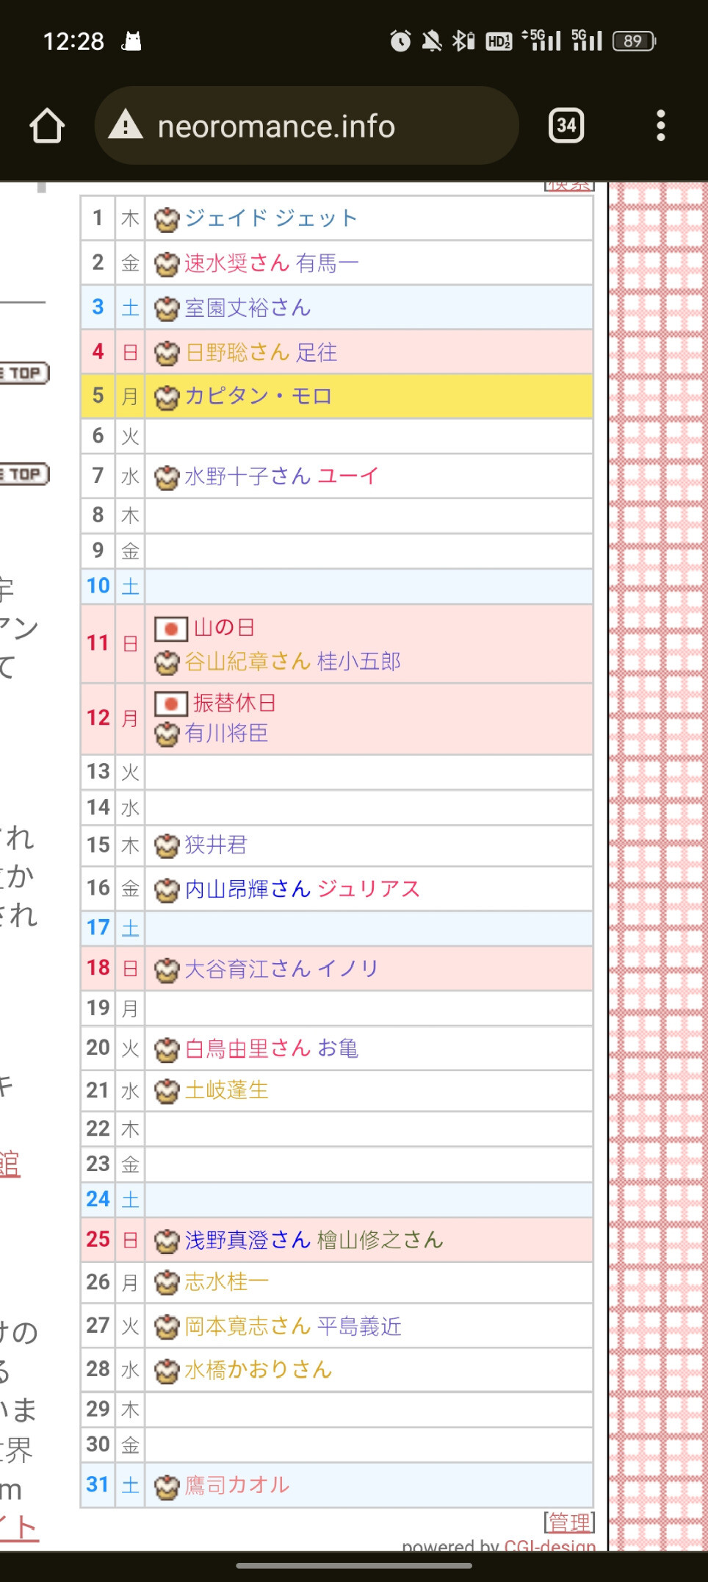
Task: Click the cake icon beside ジェイド ジェット
Action: pos(167,219)
